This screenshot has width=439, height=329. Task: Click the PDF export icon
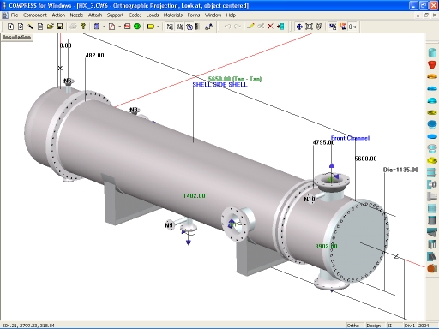coord(112,27)
